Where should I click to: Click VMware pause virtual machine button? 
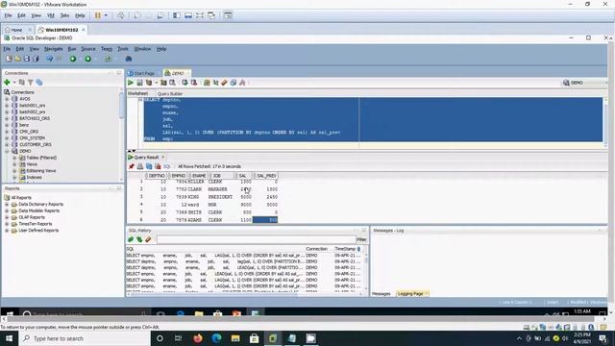point(98,15)
